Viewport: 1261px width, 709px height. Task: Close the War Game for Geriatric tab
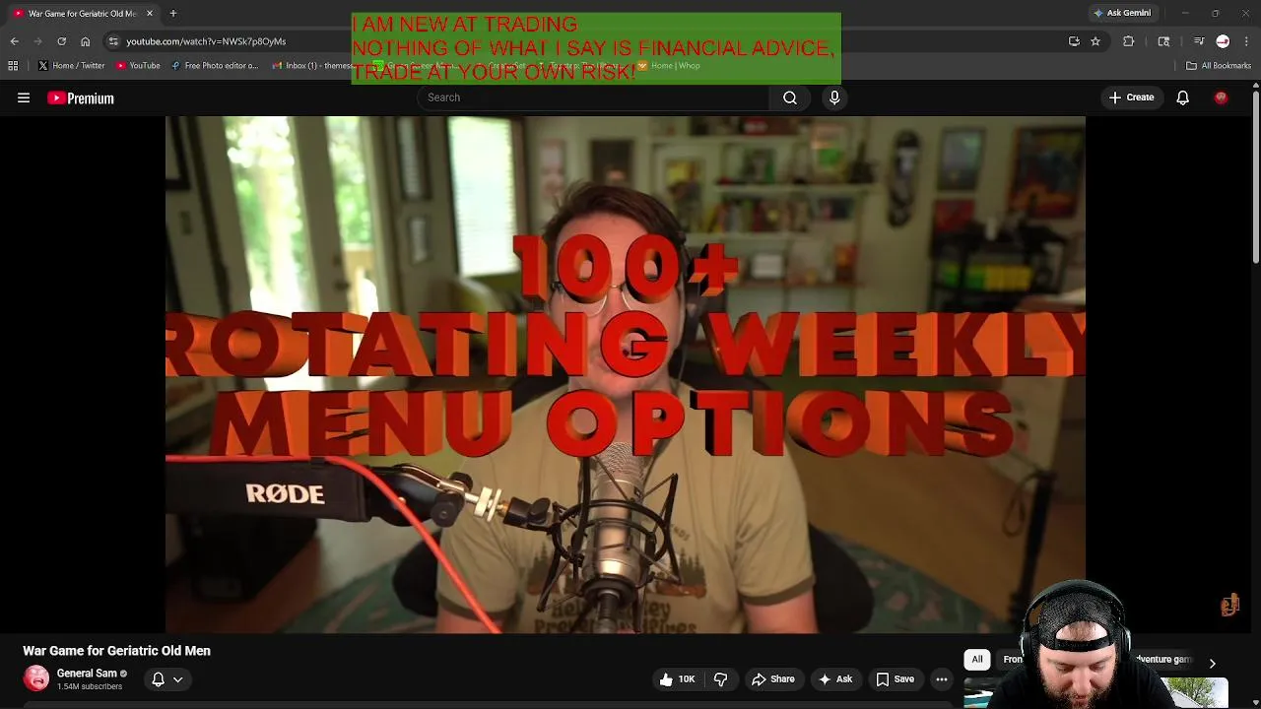point(150,13)
